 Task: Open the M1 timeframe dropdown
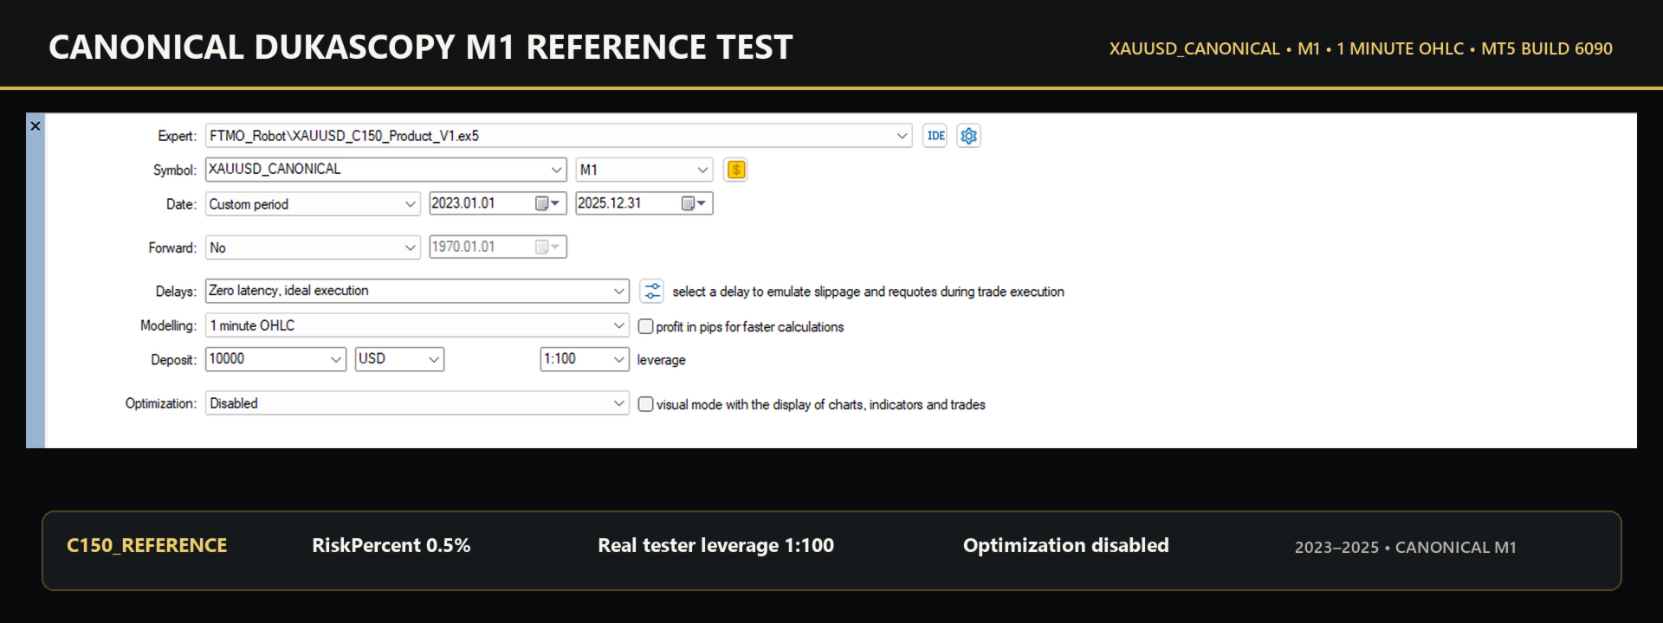click(644, 170)
